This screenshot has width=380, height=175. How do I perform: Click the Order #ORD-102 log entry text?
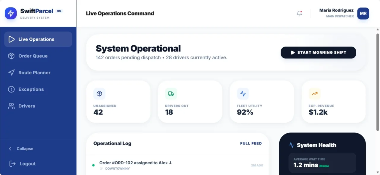136,163
